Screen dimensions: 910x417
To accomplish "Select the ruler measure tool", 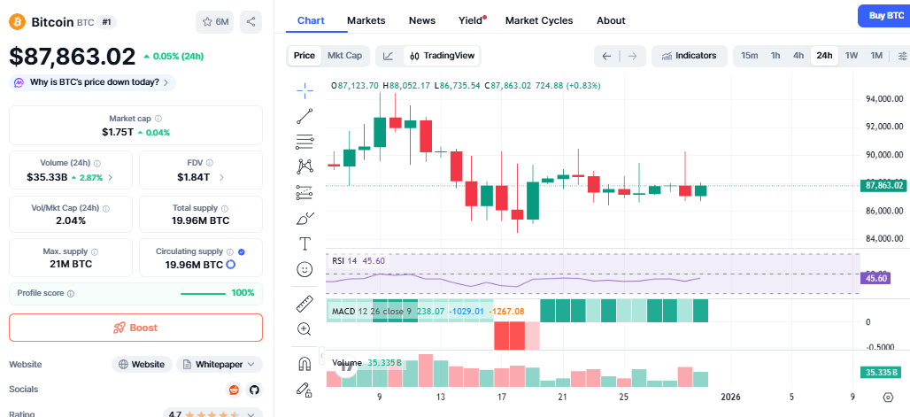I will 305,304.
